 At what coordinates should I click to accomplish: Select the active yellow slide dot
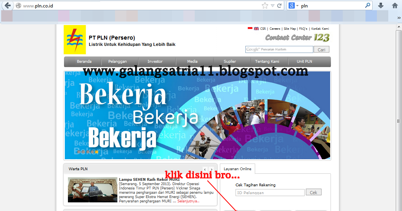97,152
